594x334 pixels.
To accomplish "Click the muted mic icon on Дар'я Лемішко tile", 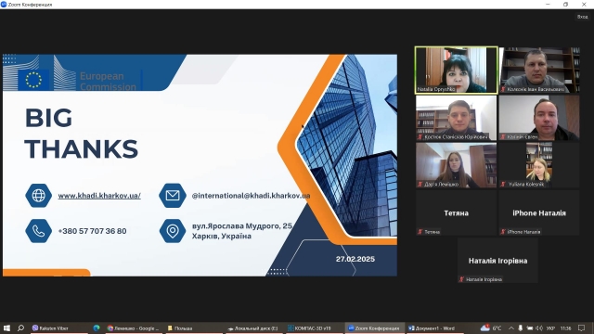I will [x=420, y=184].
